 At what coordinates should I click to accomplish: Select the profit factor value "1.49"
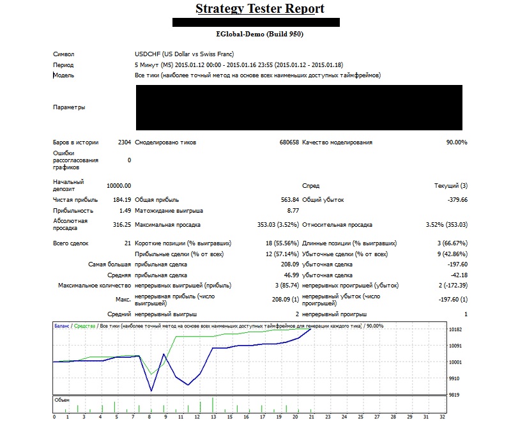(x=125, y=211)
